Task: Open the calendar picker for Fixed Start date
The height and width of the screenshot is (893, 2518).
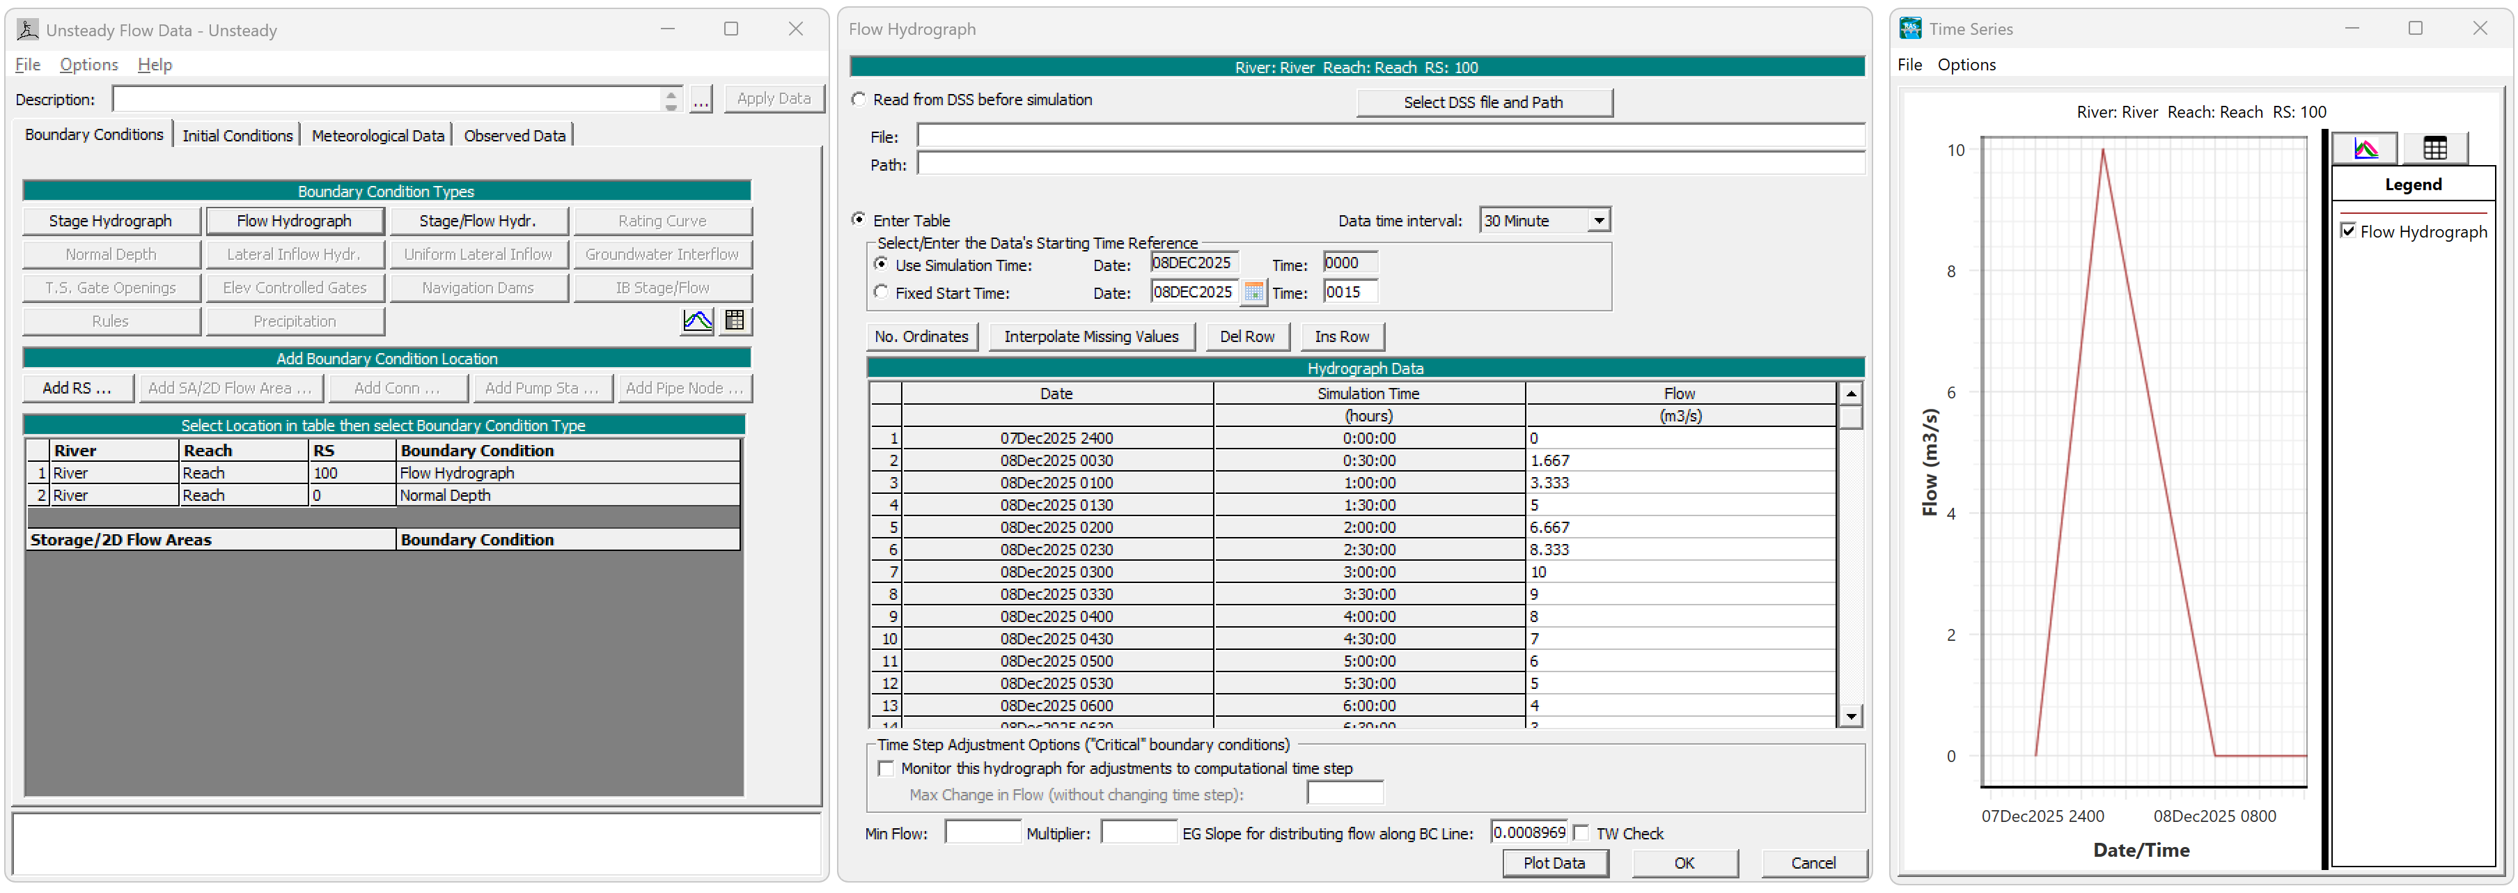Action: (1253, 291)
